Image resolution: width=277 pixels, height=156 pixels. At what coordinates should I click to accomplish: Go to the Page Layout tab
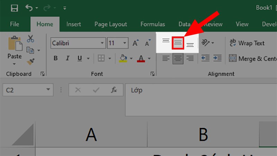[111, 24]
